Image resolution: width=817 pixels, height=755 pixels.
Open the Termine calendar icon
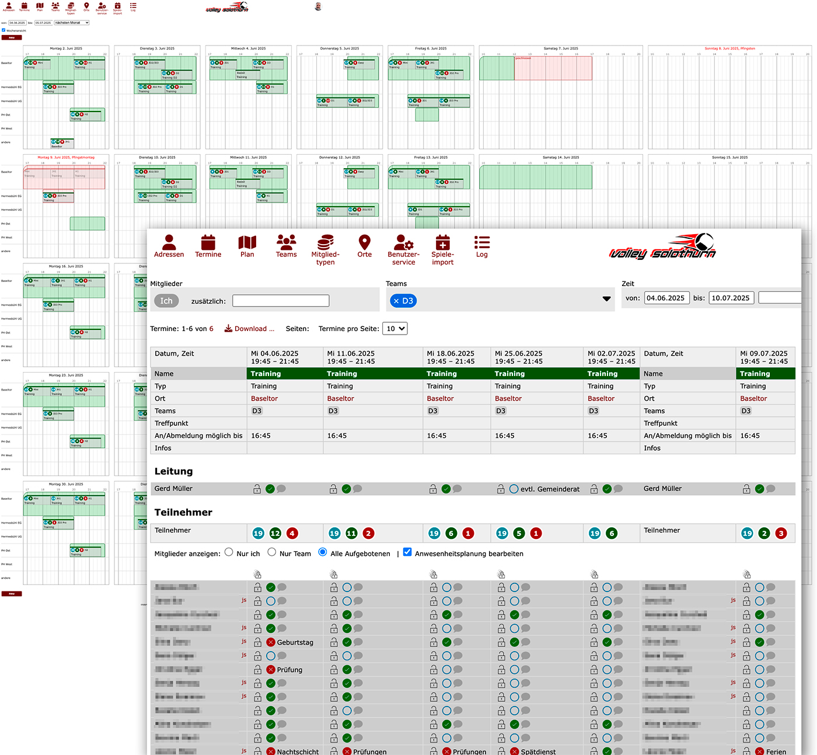coord(208,246)
